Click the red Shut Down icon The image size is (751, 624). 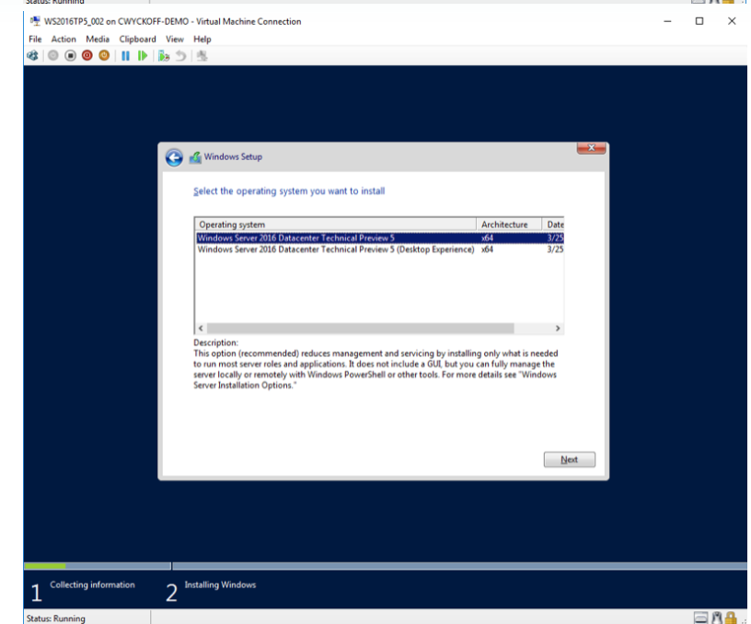tap(87, 55)
